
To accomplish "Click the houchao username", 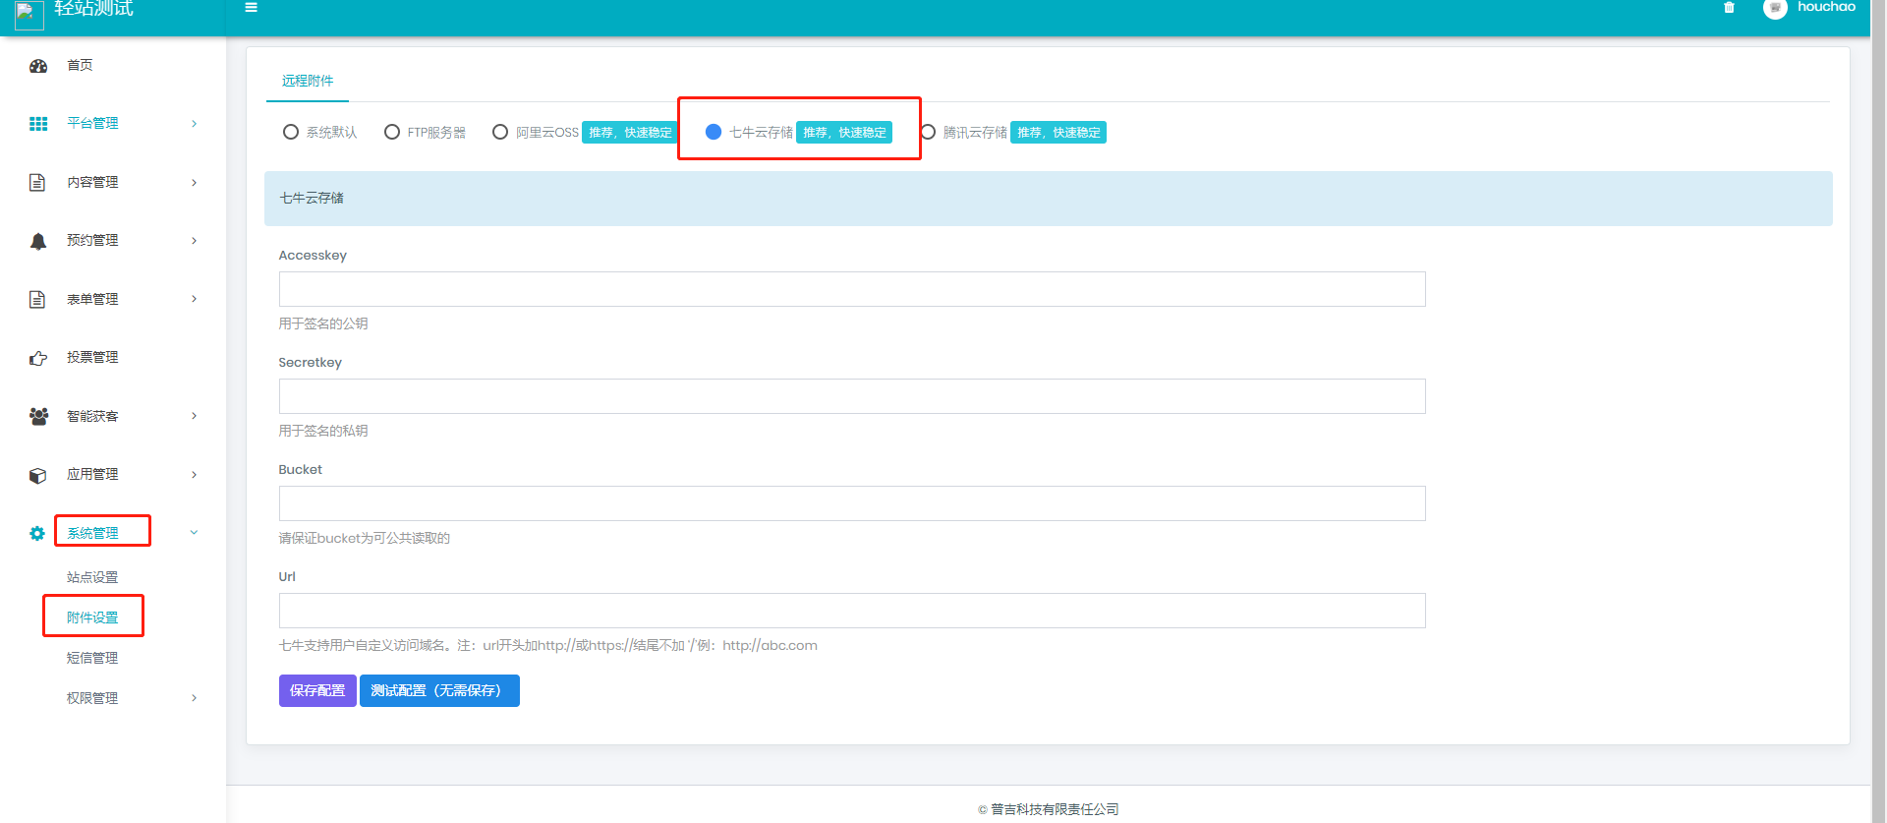I will 1826,7.
